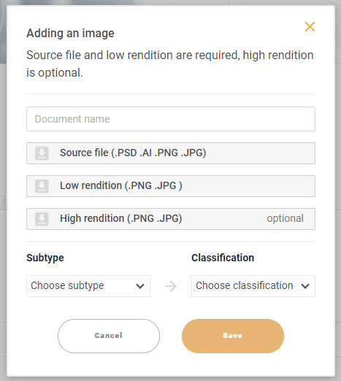Open the Choose classification dropdown
Screen dimensions: 341x381
tap(253, 286)
